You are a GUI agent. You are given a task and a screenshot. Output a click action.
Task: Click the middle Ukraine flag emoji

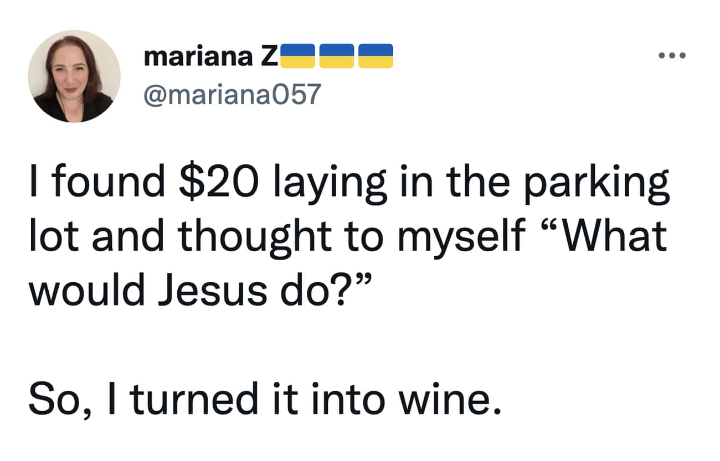click(337, 56)
